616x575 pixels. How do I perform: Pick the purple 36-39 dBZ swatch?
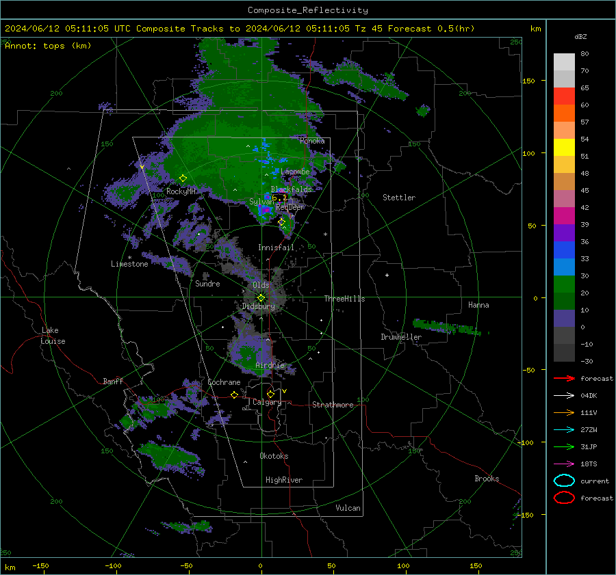click(x=564, y=233)
